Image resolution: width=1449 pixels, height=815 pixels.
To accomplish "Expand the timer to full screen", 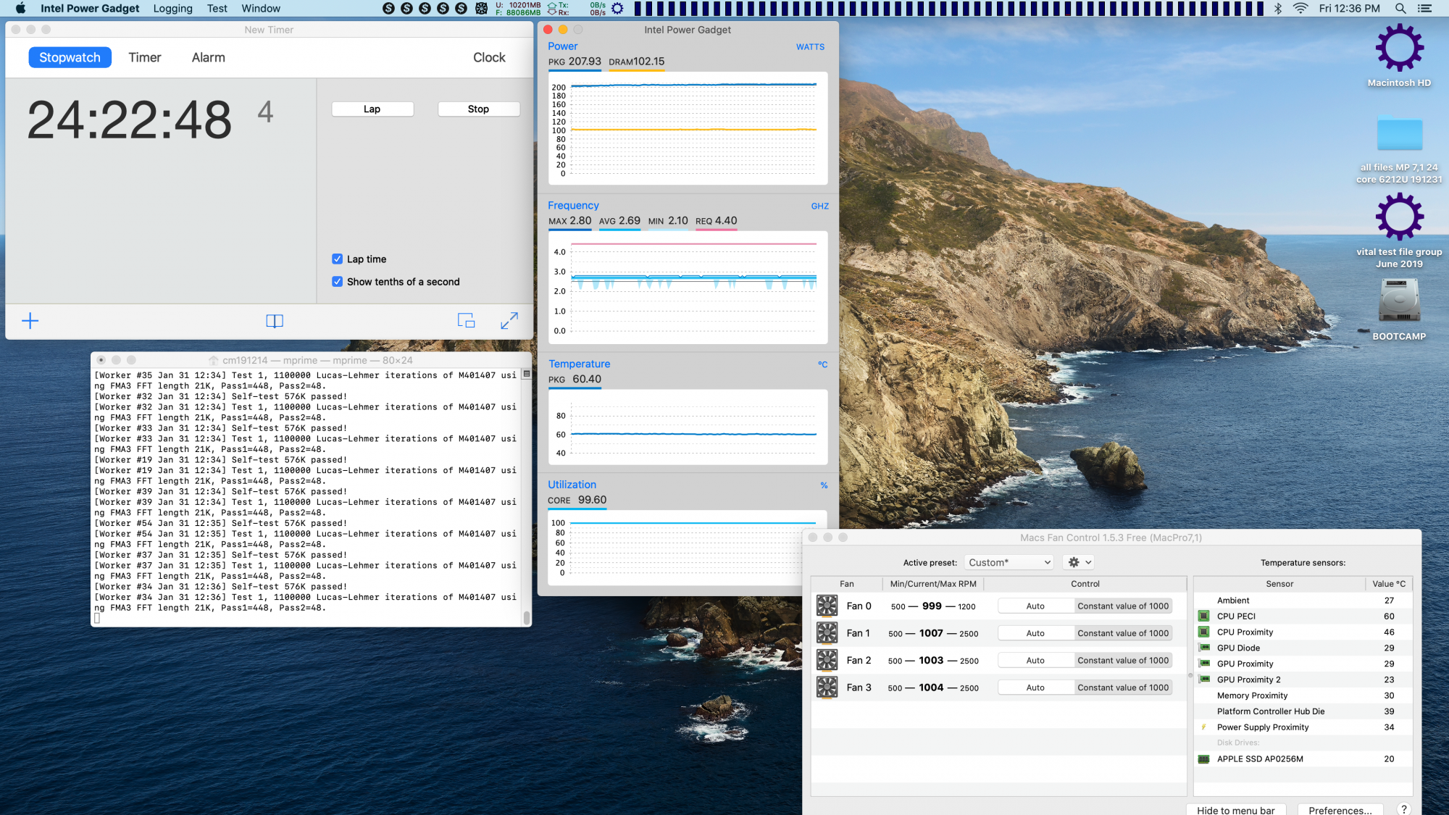I will pyautogui.click(x=509, y=321).
